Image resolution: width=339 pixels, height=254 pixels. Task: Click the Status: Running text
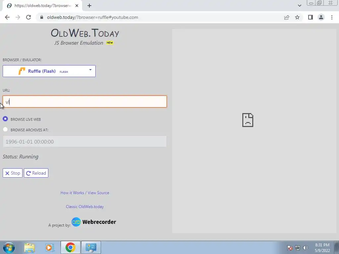pos(21,156)
